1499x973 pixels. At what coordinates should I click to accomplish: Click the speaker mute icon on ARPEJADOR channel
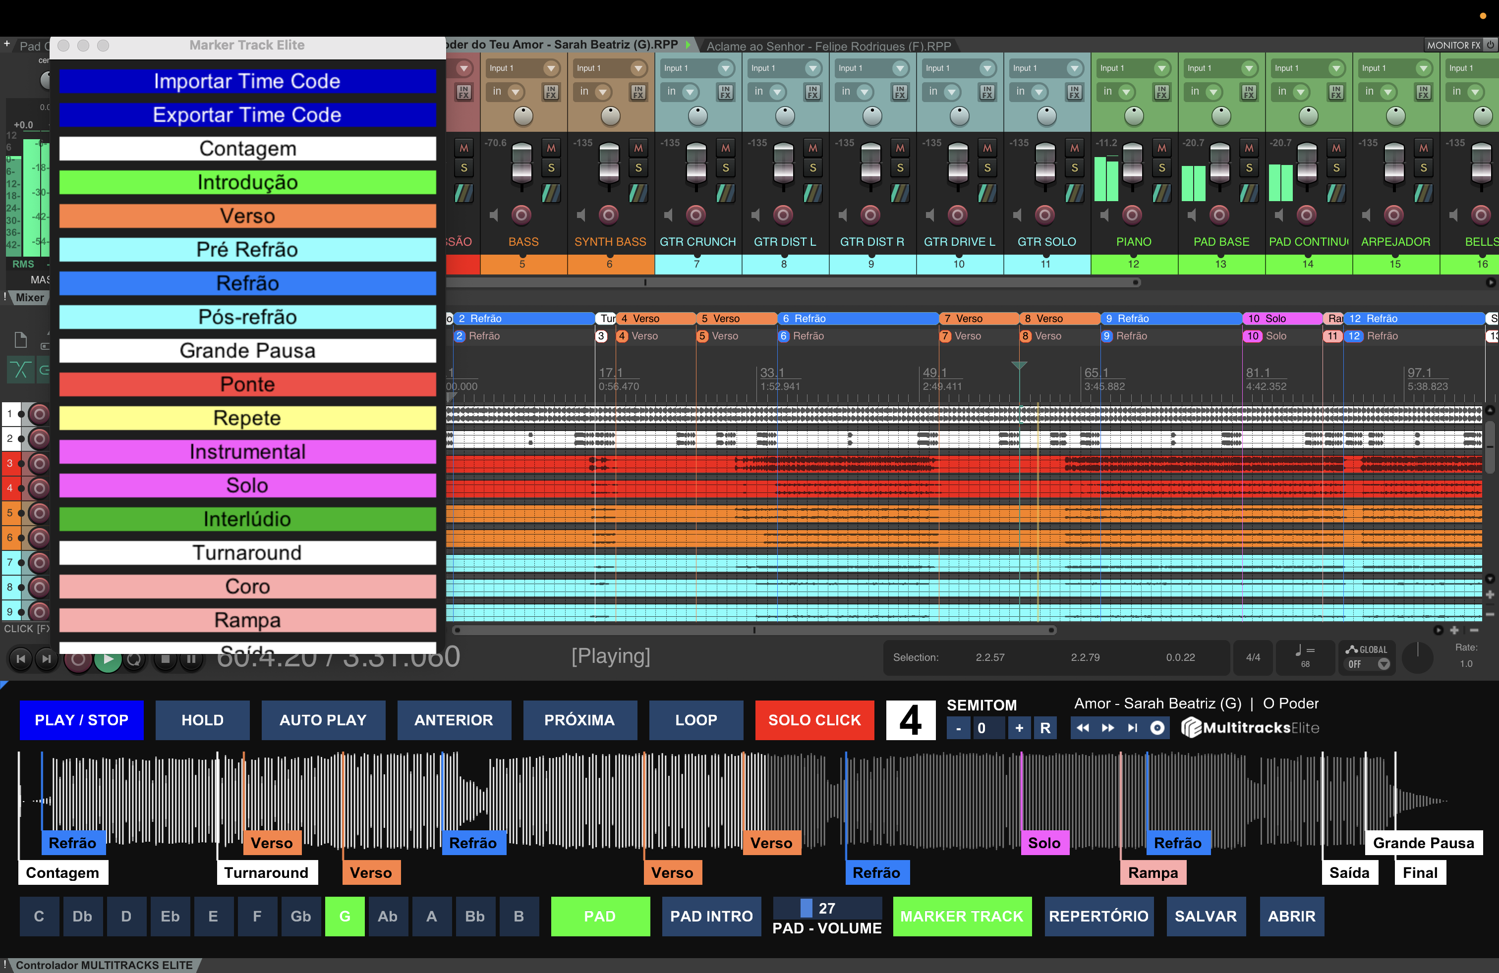point(1367,215)
